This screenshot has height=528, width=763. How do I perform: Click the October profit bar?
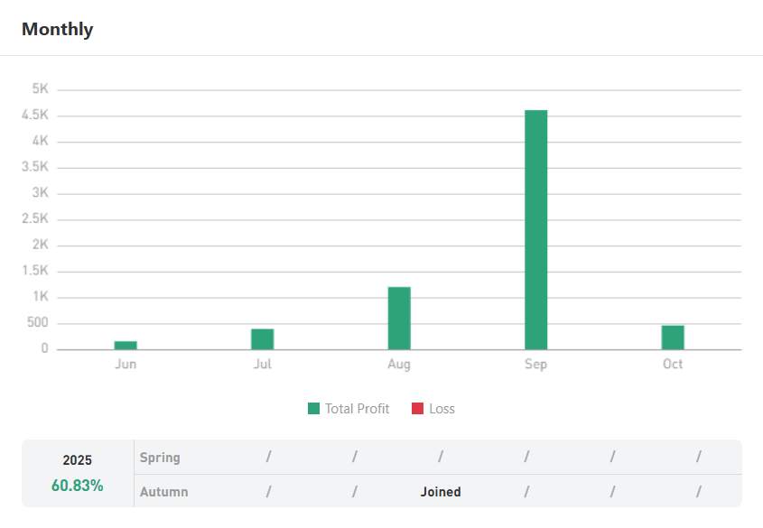click(673, 337)
